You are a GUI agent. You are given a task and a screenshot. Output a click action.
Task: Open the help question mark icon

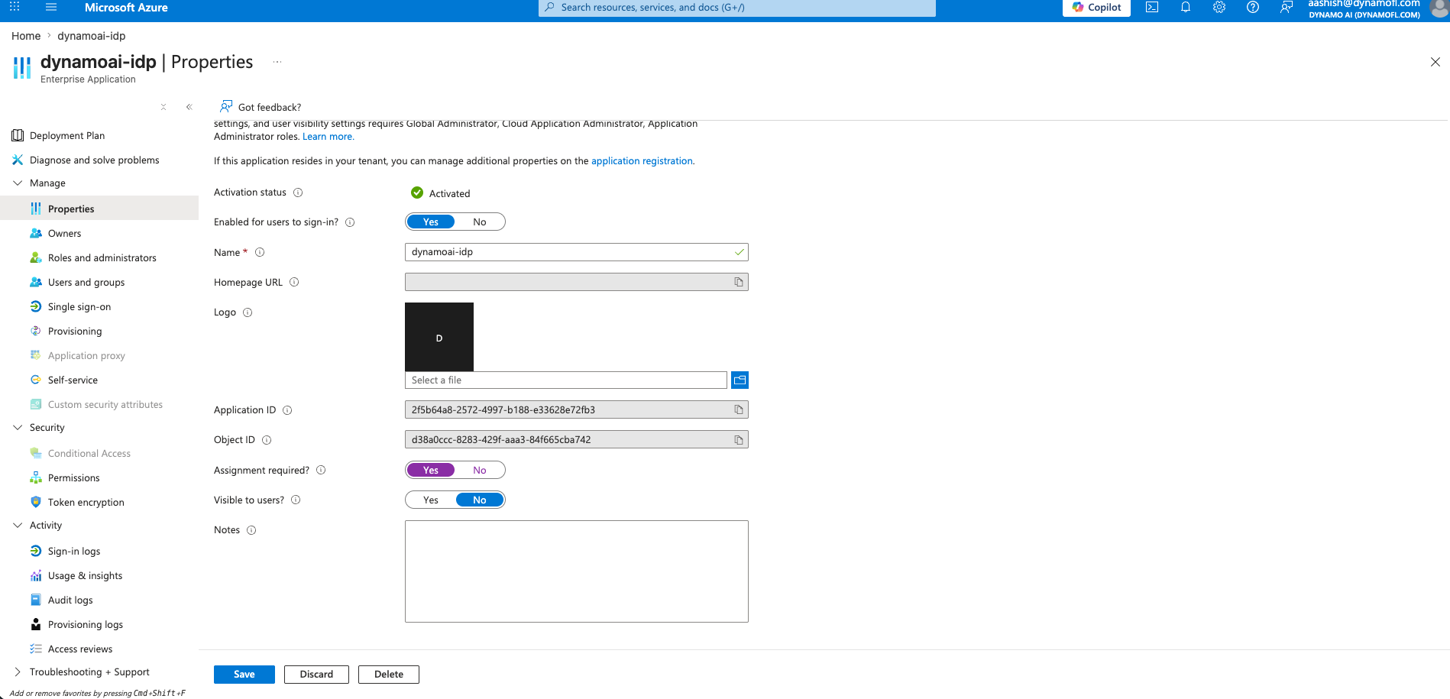[x=1253, y=7]
